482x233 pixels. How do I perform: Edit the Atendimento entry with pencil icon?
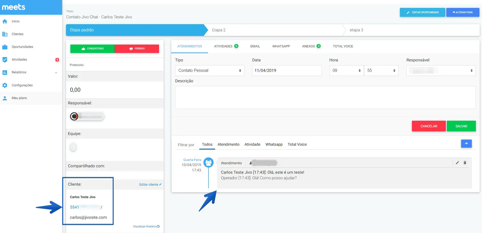point(458,163)
